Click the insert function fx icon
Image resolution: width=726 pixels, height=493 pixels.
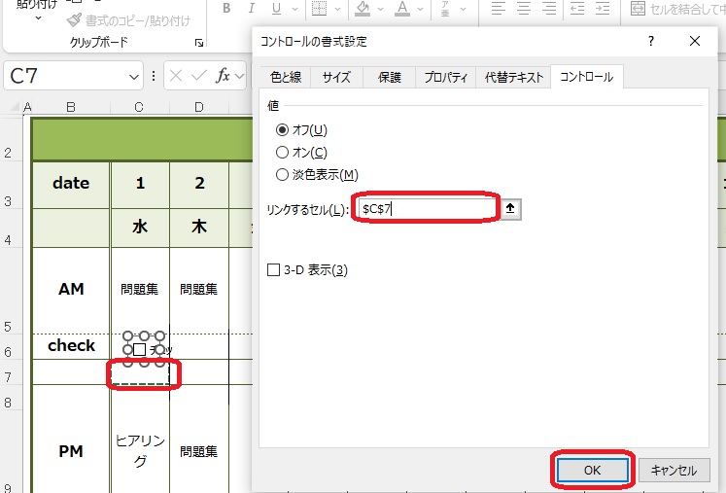click(223, 76)
